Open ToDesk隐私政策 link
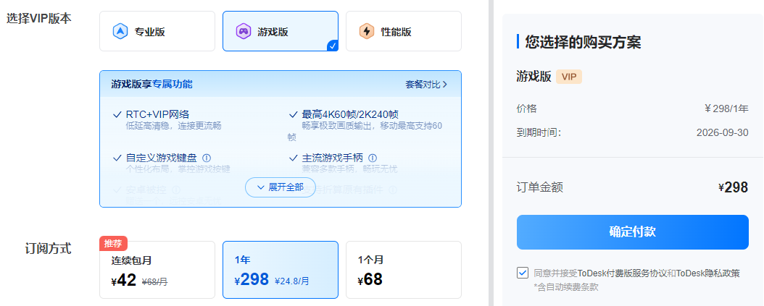 (x=707, y=273)
